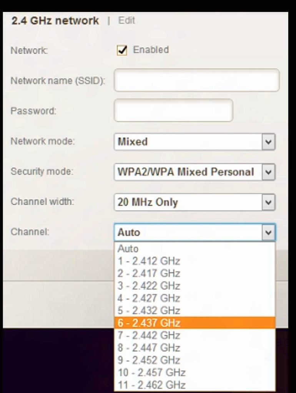Viewport: 296px width, 393px height.
Task: Select channel 9 - 2.452 GHz
Action: click(x=149, y=360)
